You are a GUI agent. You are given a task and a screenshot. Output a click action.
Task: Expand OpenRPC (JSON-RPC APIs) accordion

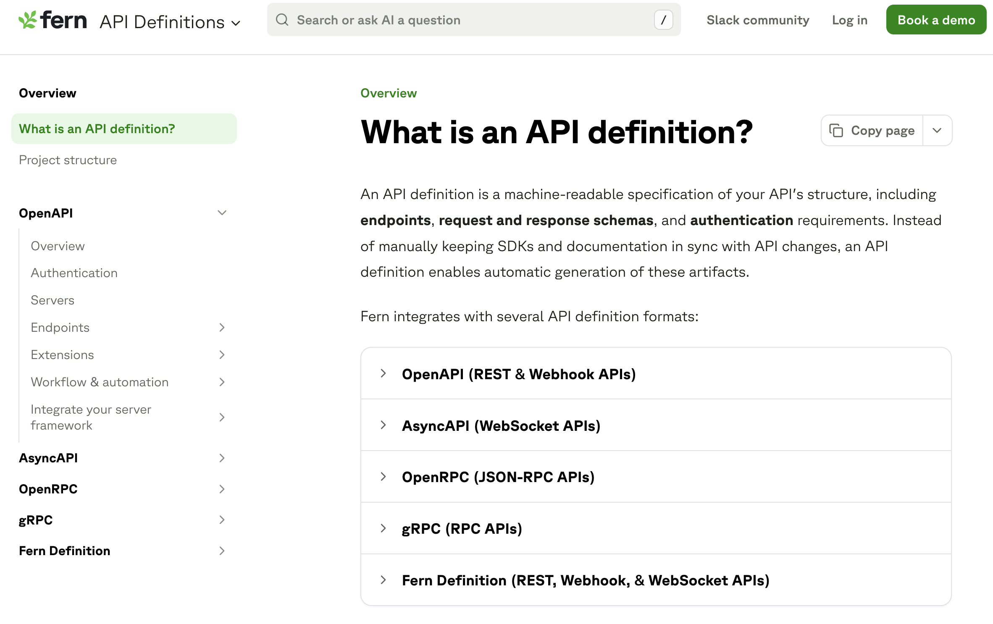[656, 477]
